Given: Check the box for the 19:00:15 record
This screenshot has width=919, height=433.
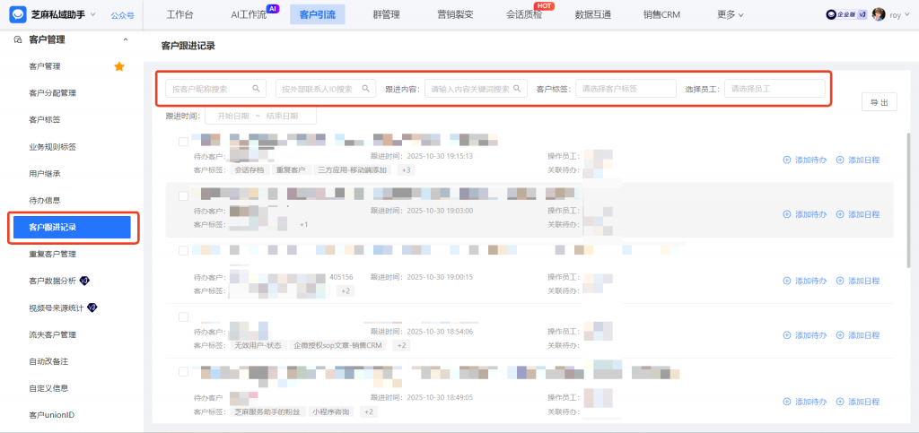Looking at the screenshot, I should [x=183, y=250].
